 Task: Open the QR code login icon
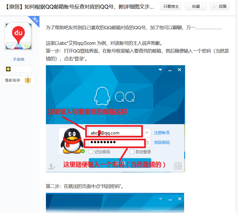[x=178, y=166]
